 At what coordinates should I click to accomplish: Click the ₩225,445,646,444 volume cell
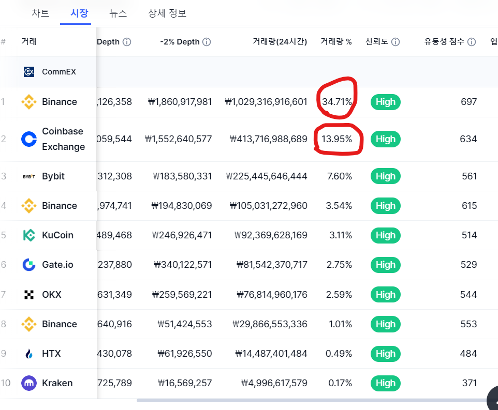click(267, 176)
